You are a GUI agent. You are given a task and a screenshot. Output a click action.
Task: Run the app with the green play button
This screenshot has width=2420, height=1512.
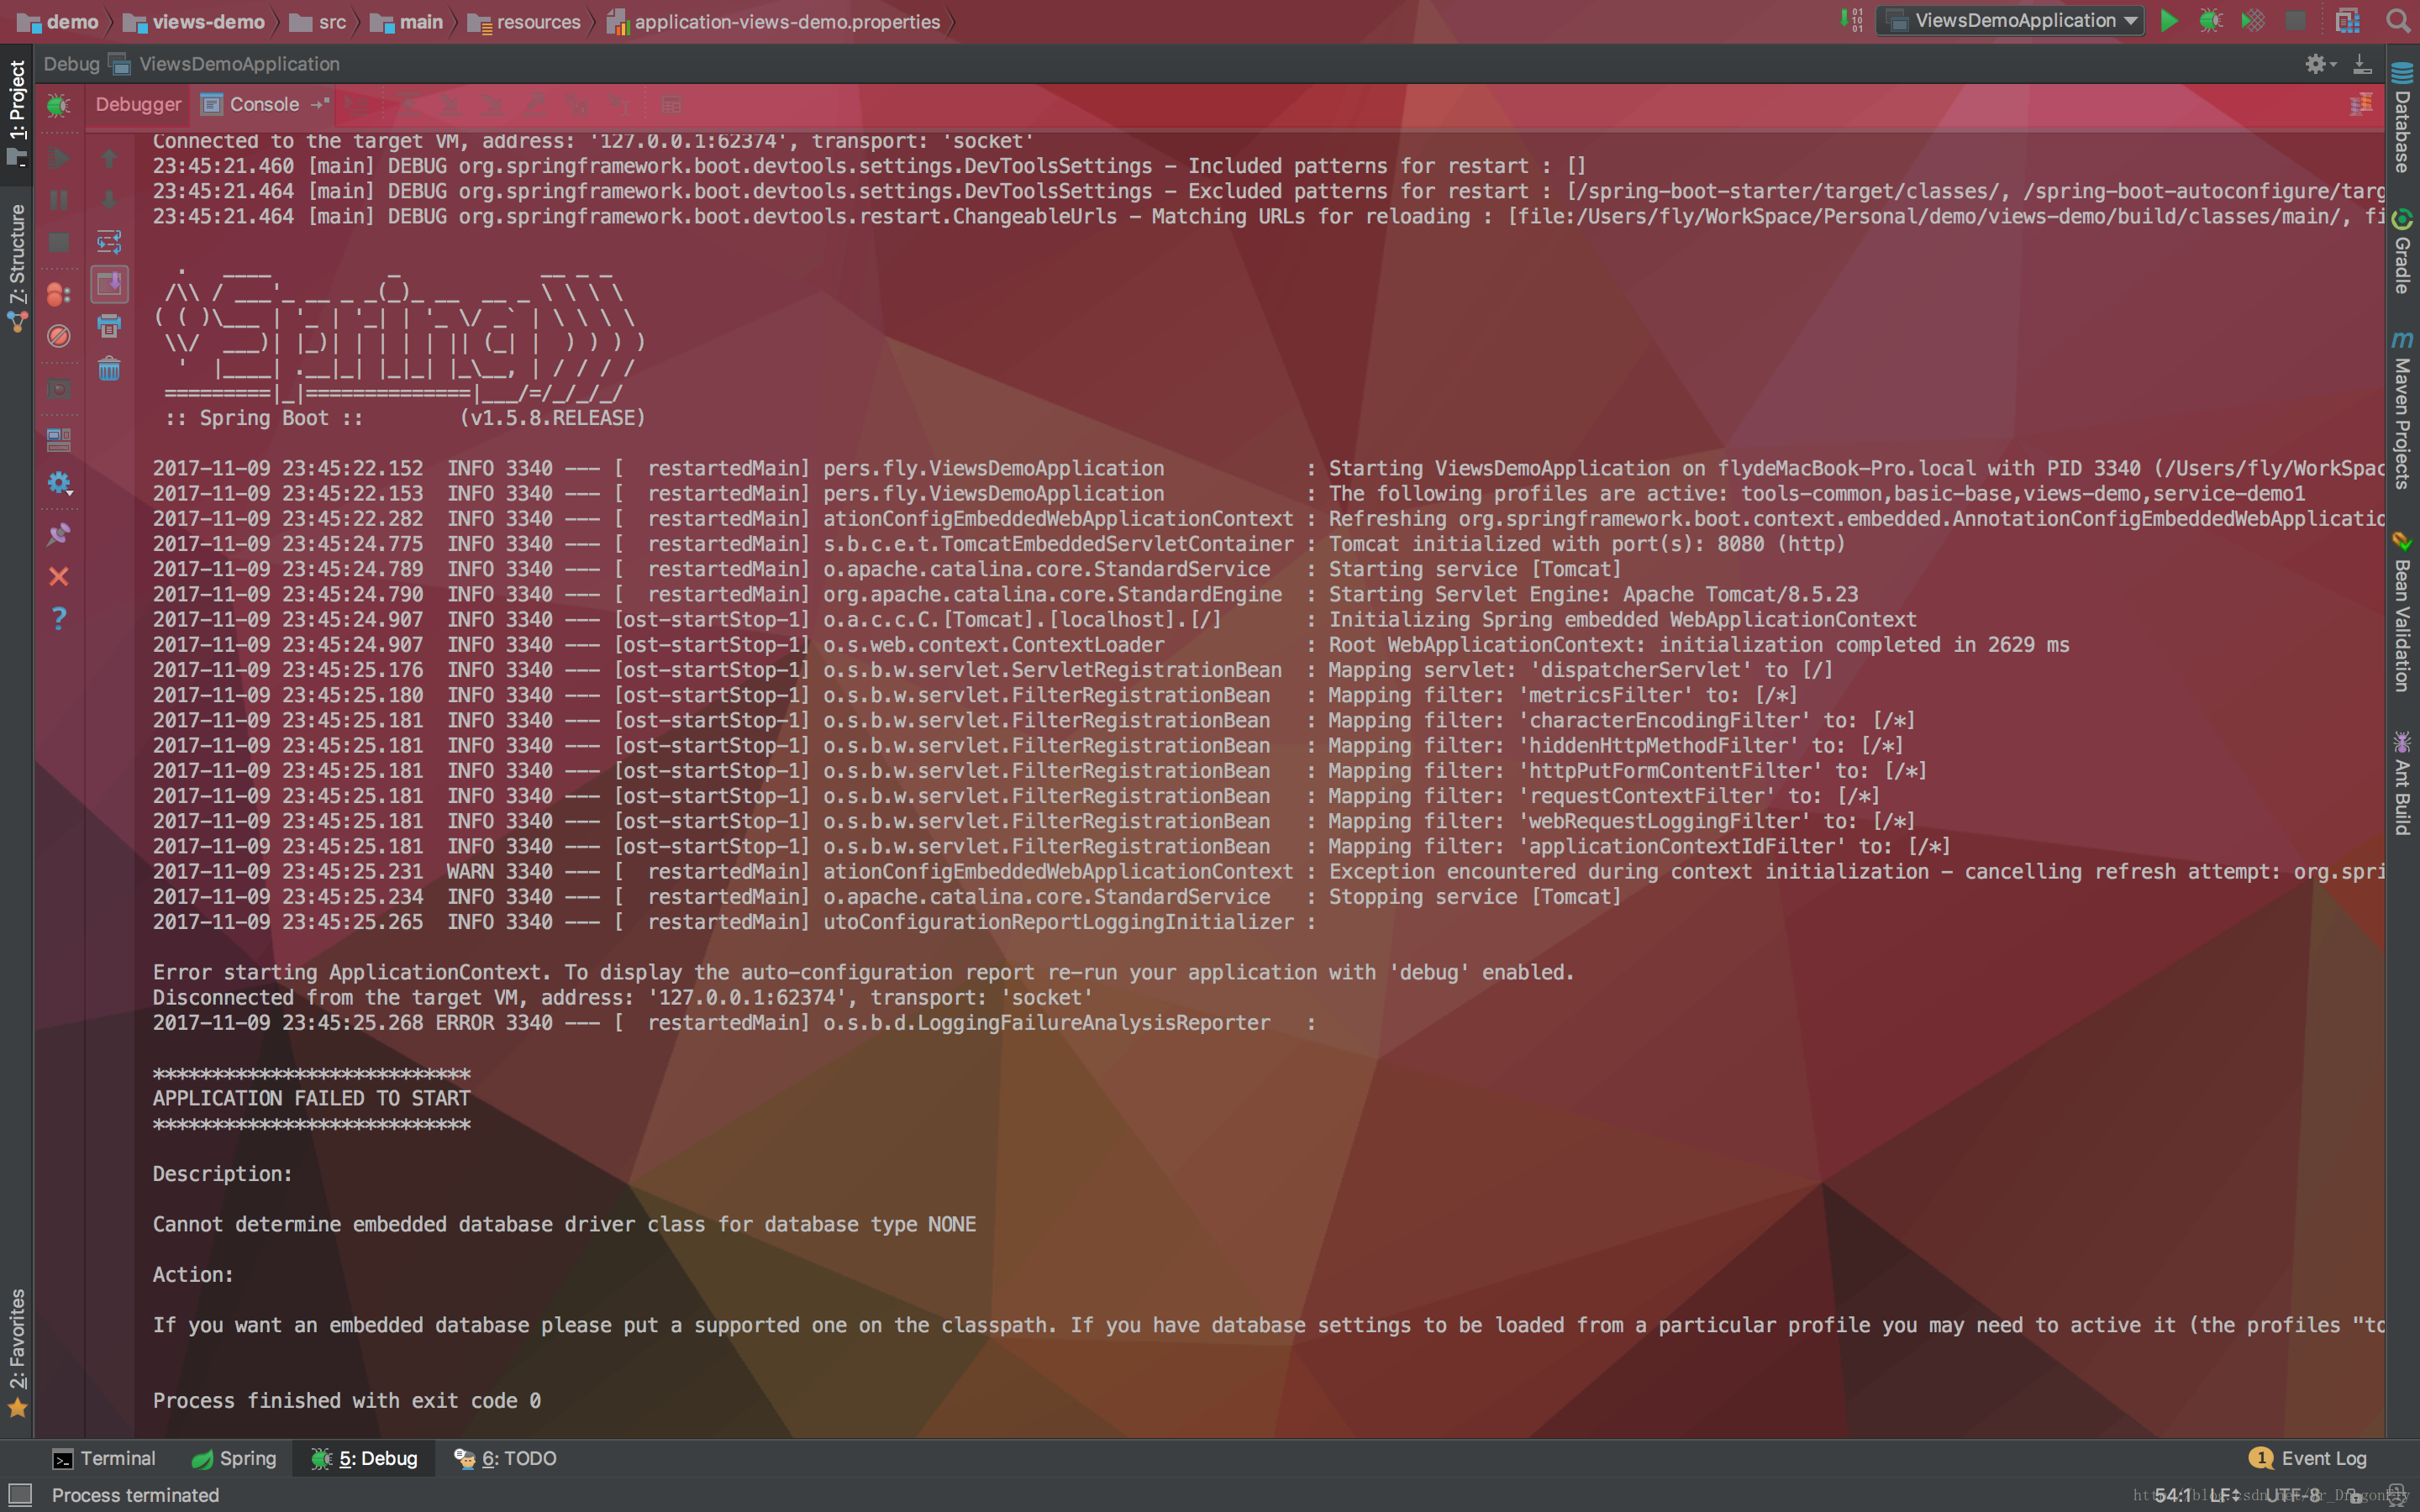point(2169,20)
